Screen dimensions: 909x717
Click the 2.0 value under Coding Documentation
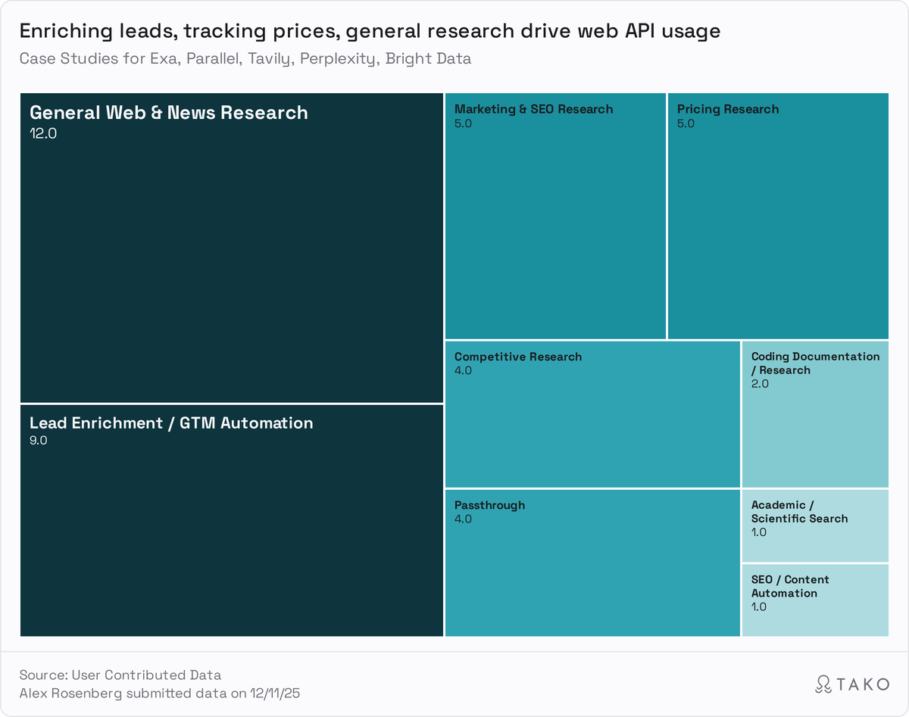click(760, 384)
